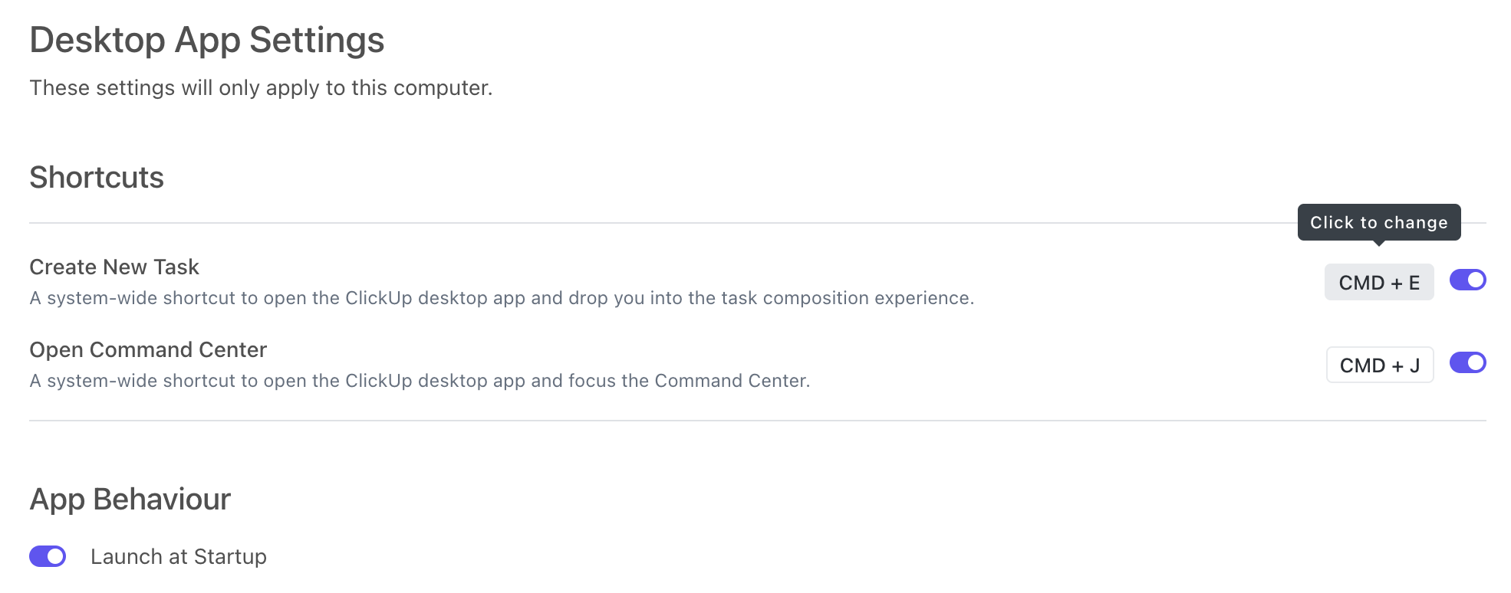Screen dimensions: 1511x593
Task: Change the CMD + E shortcut key
Action: [1378, 283]
